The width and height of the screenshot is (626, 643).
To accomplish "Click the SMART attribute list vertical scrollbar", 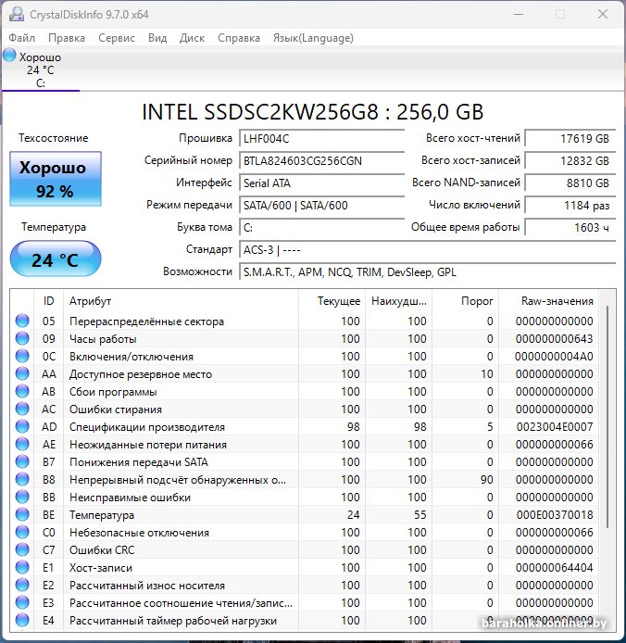I will [607, 416].
